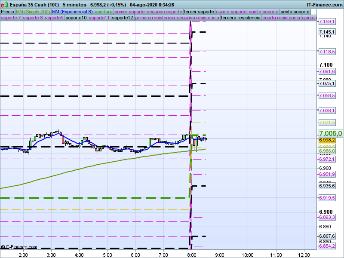The image size is (344, 258).
Task: Click the sexto soporte label
Action: pos(295,12)
